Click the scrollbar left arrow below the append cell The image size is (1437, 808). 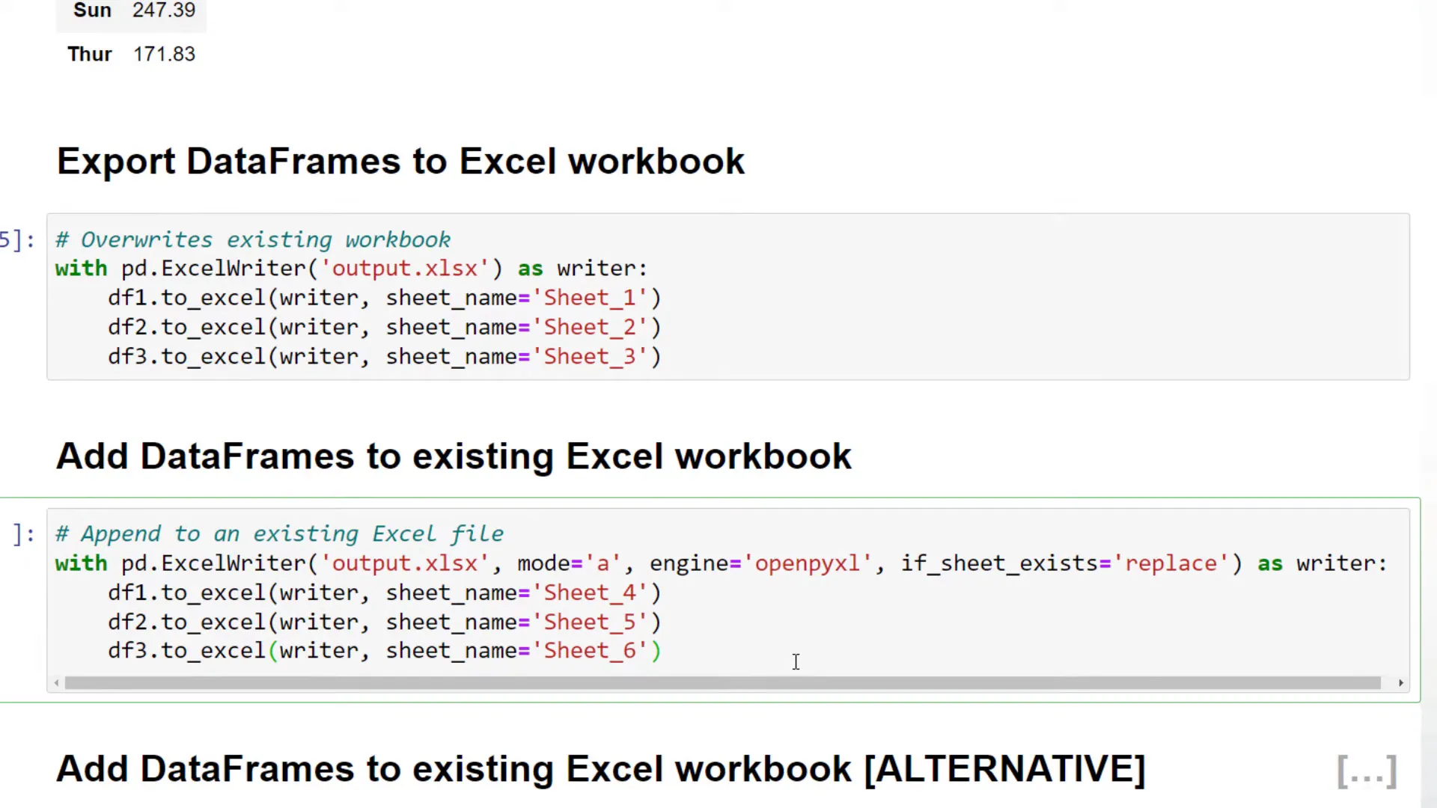pyautogui.click(x=56, y=682)
